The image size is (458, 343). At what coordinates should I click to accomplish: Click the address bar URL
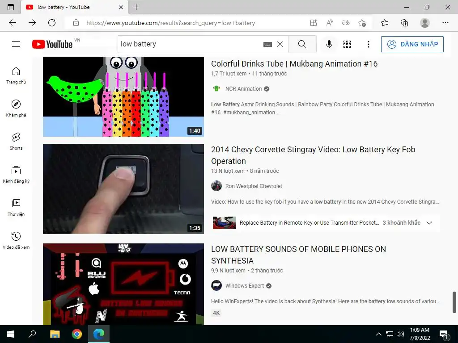click(170, 23)
